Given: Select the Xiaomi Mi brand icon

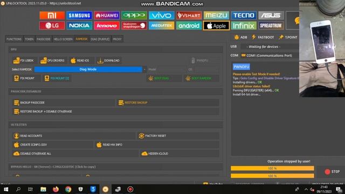Looking at the screenshot, I should pos(52,16).
